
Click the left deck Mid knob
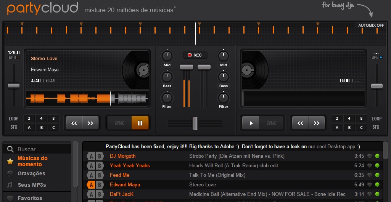click(167, 56)
